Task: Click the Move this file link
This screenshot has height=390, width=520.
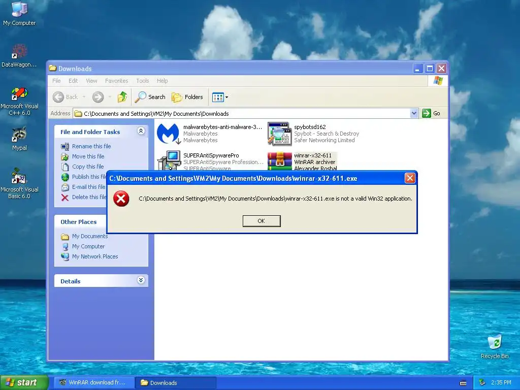Action: pos(88,156)
